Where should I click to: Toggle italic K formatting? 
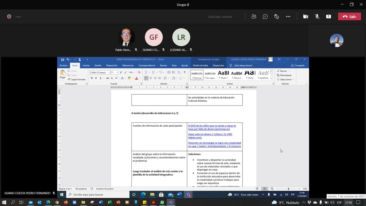(96, 78)
